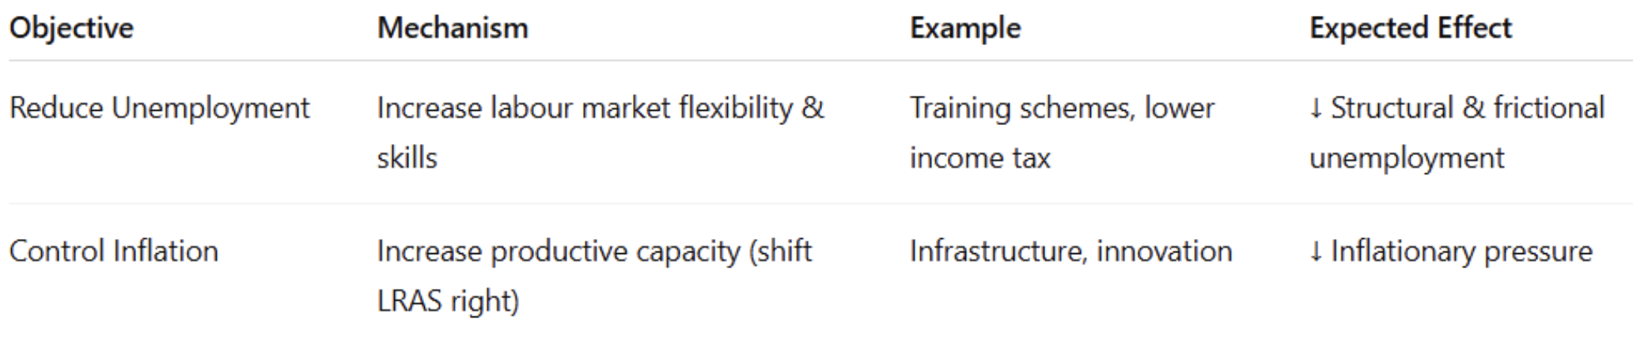Click the word 'frictional'
Image resolution: width=1633 pixels, height=345 pixels.
1548,108
